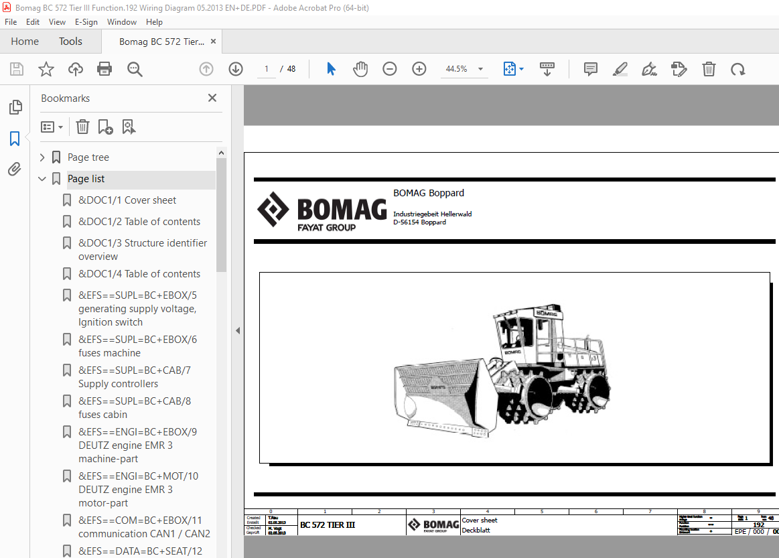
Task: Open the Help menu
Action: (x=154, y=22)
